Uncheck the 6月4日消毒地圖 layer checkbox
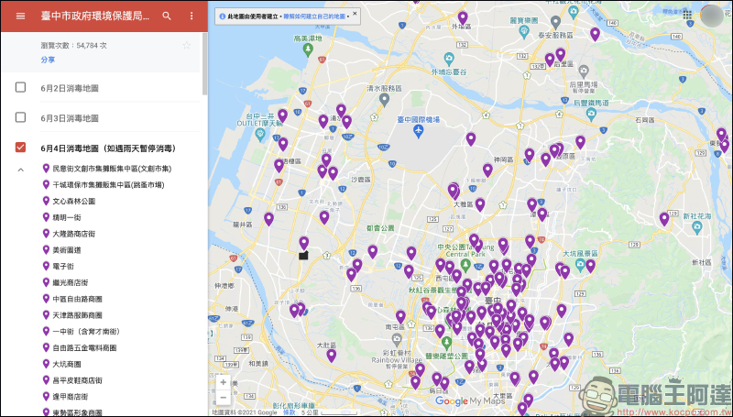Screen dimensions: 733x417 point(20,148)
